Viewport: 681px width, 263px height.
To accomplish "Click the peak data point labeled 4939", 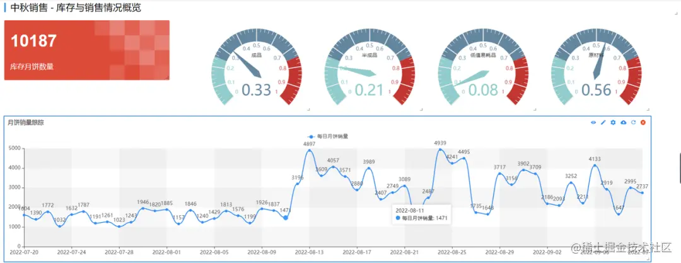I will 440,150.
